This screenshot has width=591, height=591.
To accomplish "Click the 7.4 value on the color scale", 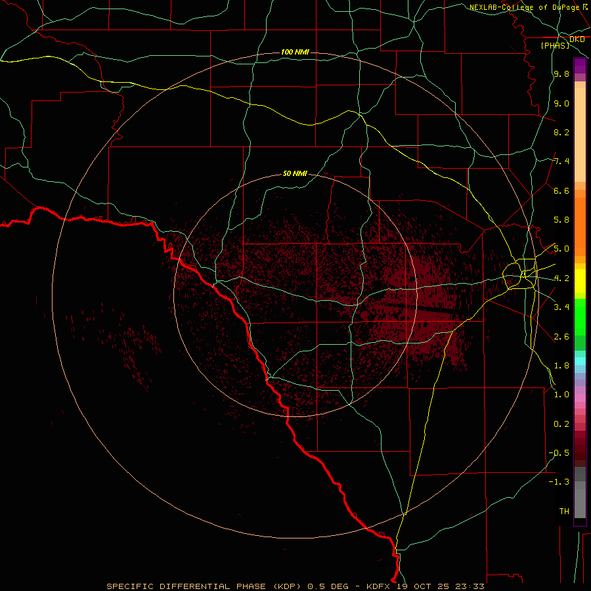I will tap(561, 162).
